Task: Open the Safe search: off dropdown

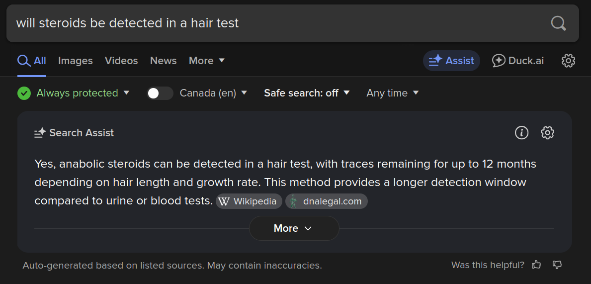Action: [307, 93]
